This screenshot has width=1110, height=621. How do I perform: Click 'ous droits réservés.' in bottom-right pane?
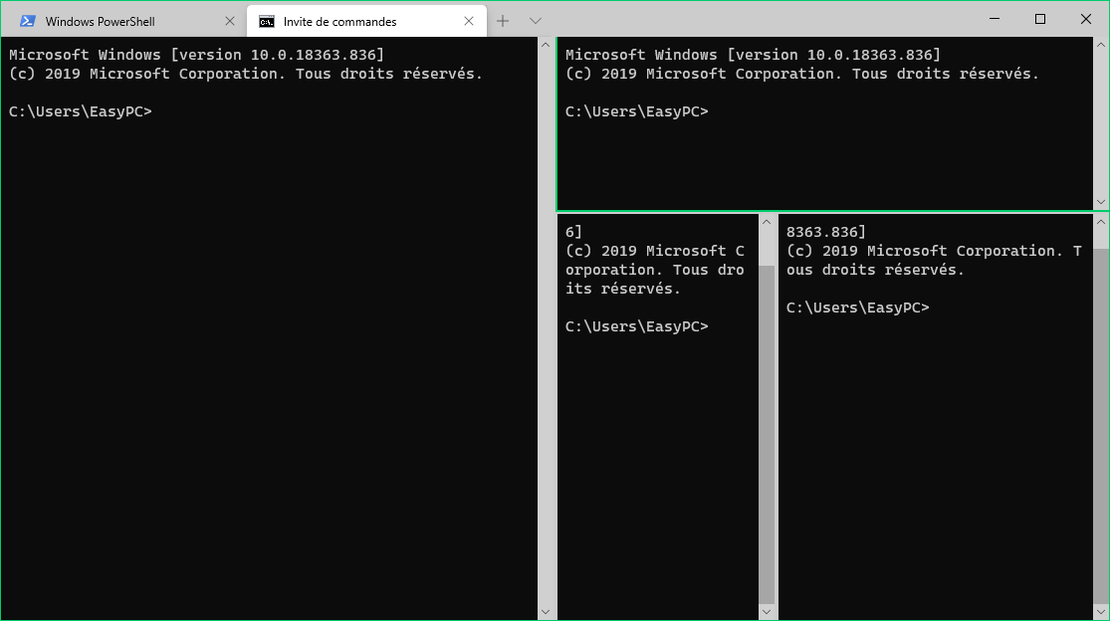(x=875, y=270)
